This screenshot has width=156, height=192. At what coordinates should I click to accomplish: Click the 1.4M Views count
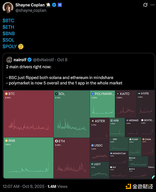click(57, 187)
